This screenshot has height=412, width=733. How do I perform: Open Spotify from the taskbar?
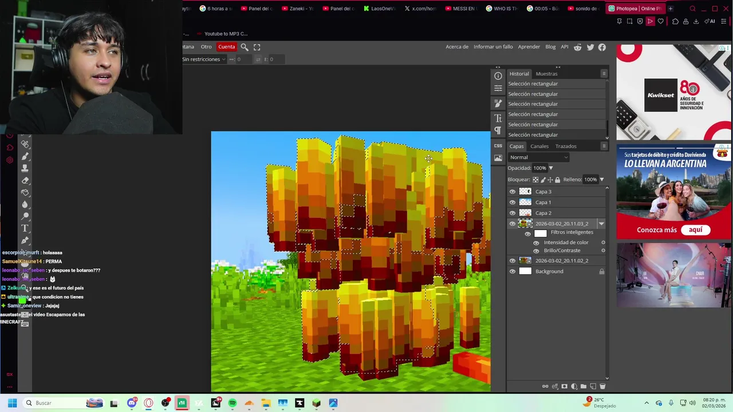tap(232, 403)
